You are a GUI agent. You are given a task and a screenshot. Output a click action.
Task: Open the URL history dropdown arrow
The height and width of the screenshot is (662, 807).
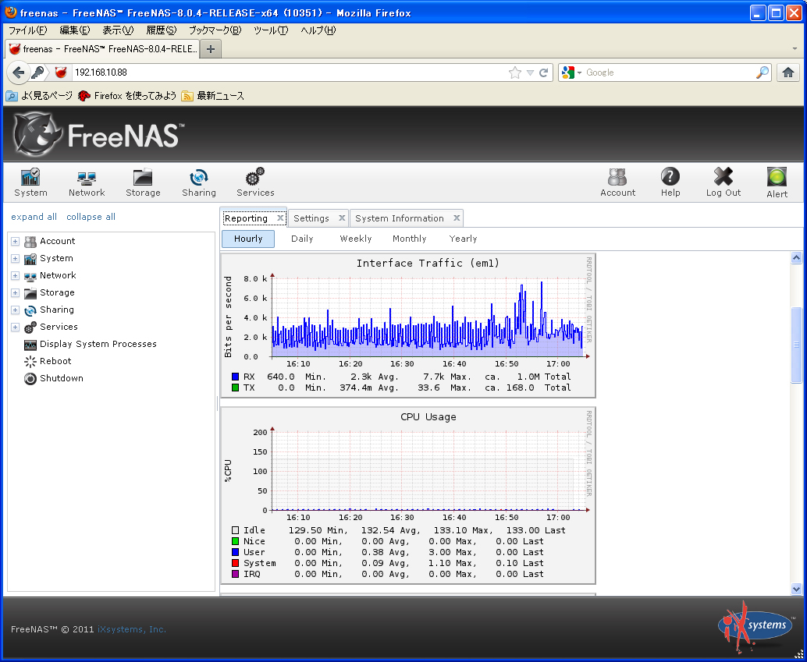(530, 73)
